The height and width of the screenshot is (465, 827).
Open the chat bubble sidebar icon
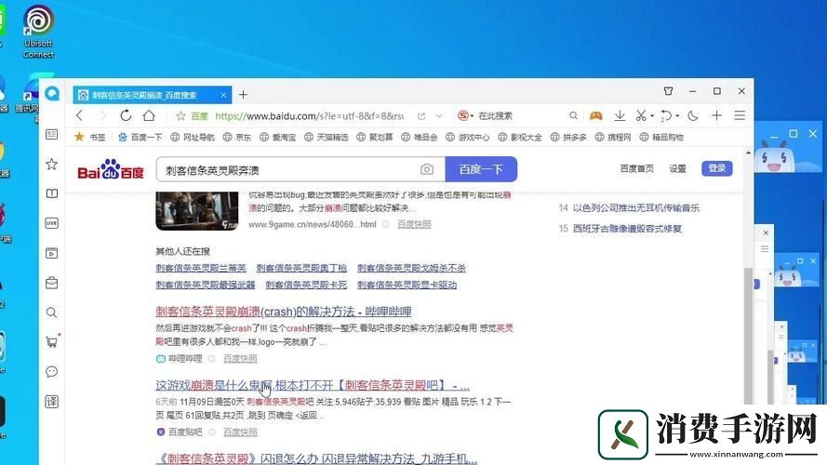52,372
